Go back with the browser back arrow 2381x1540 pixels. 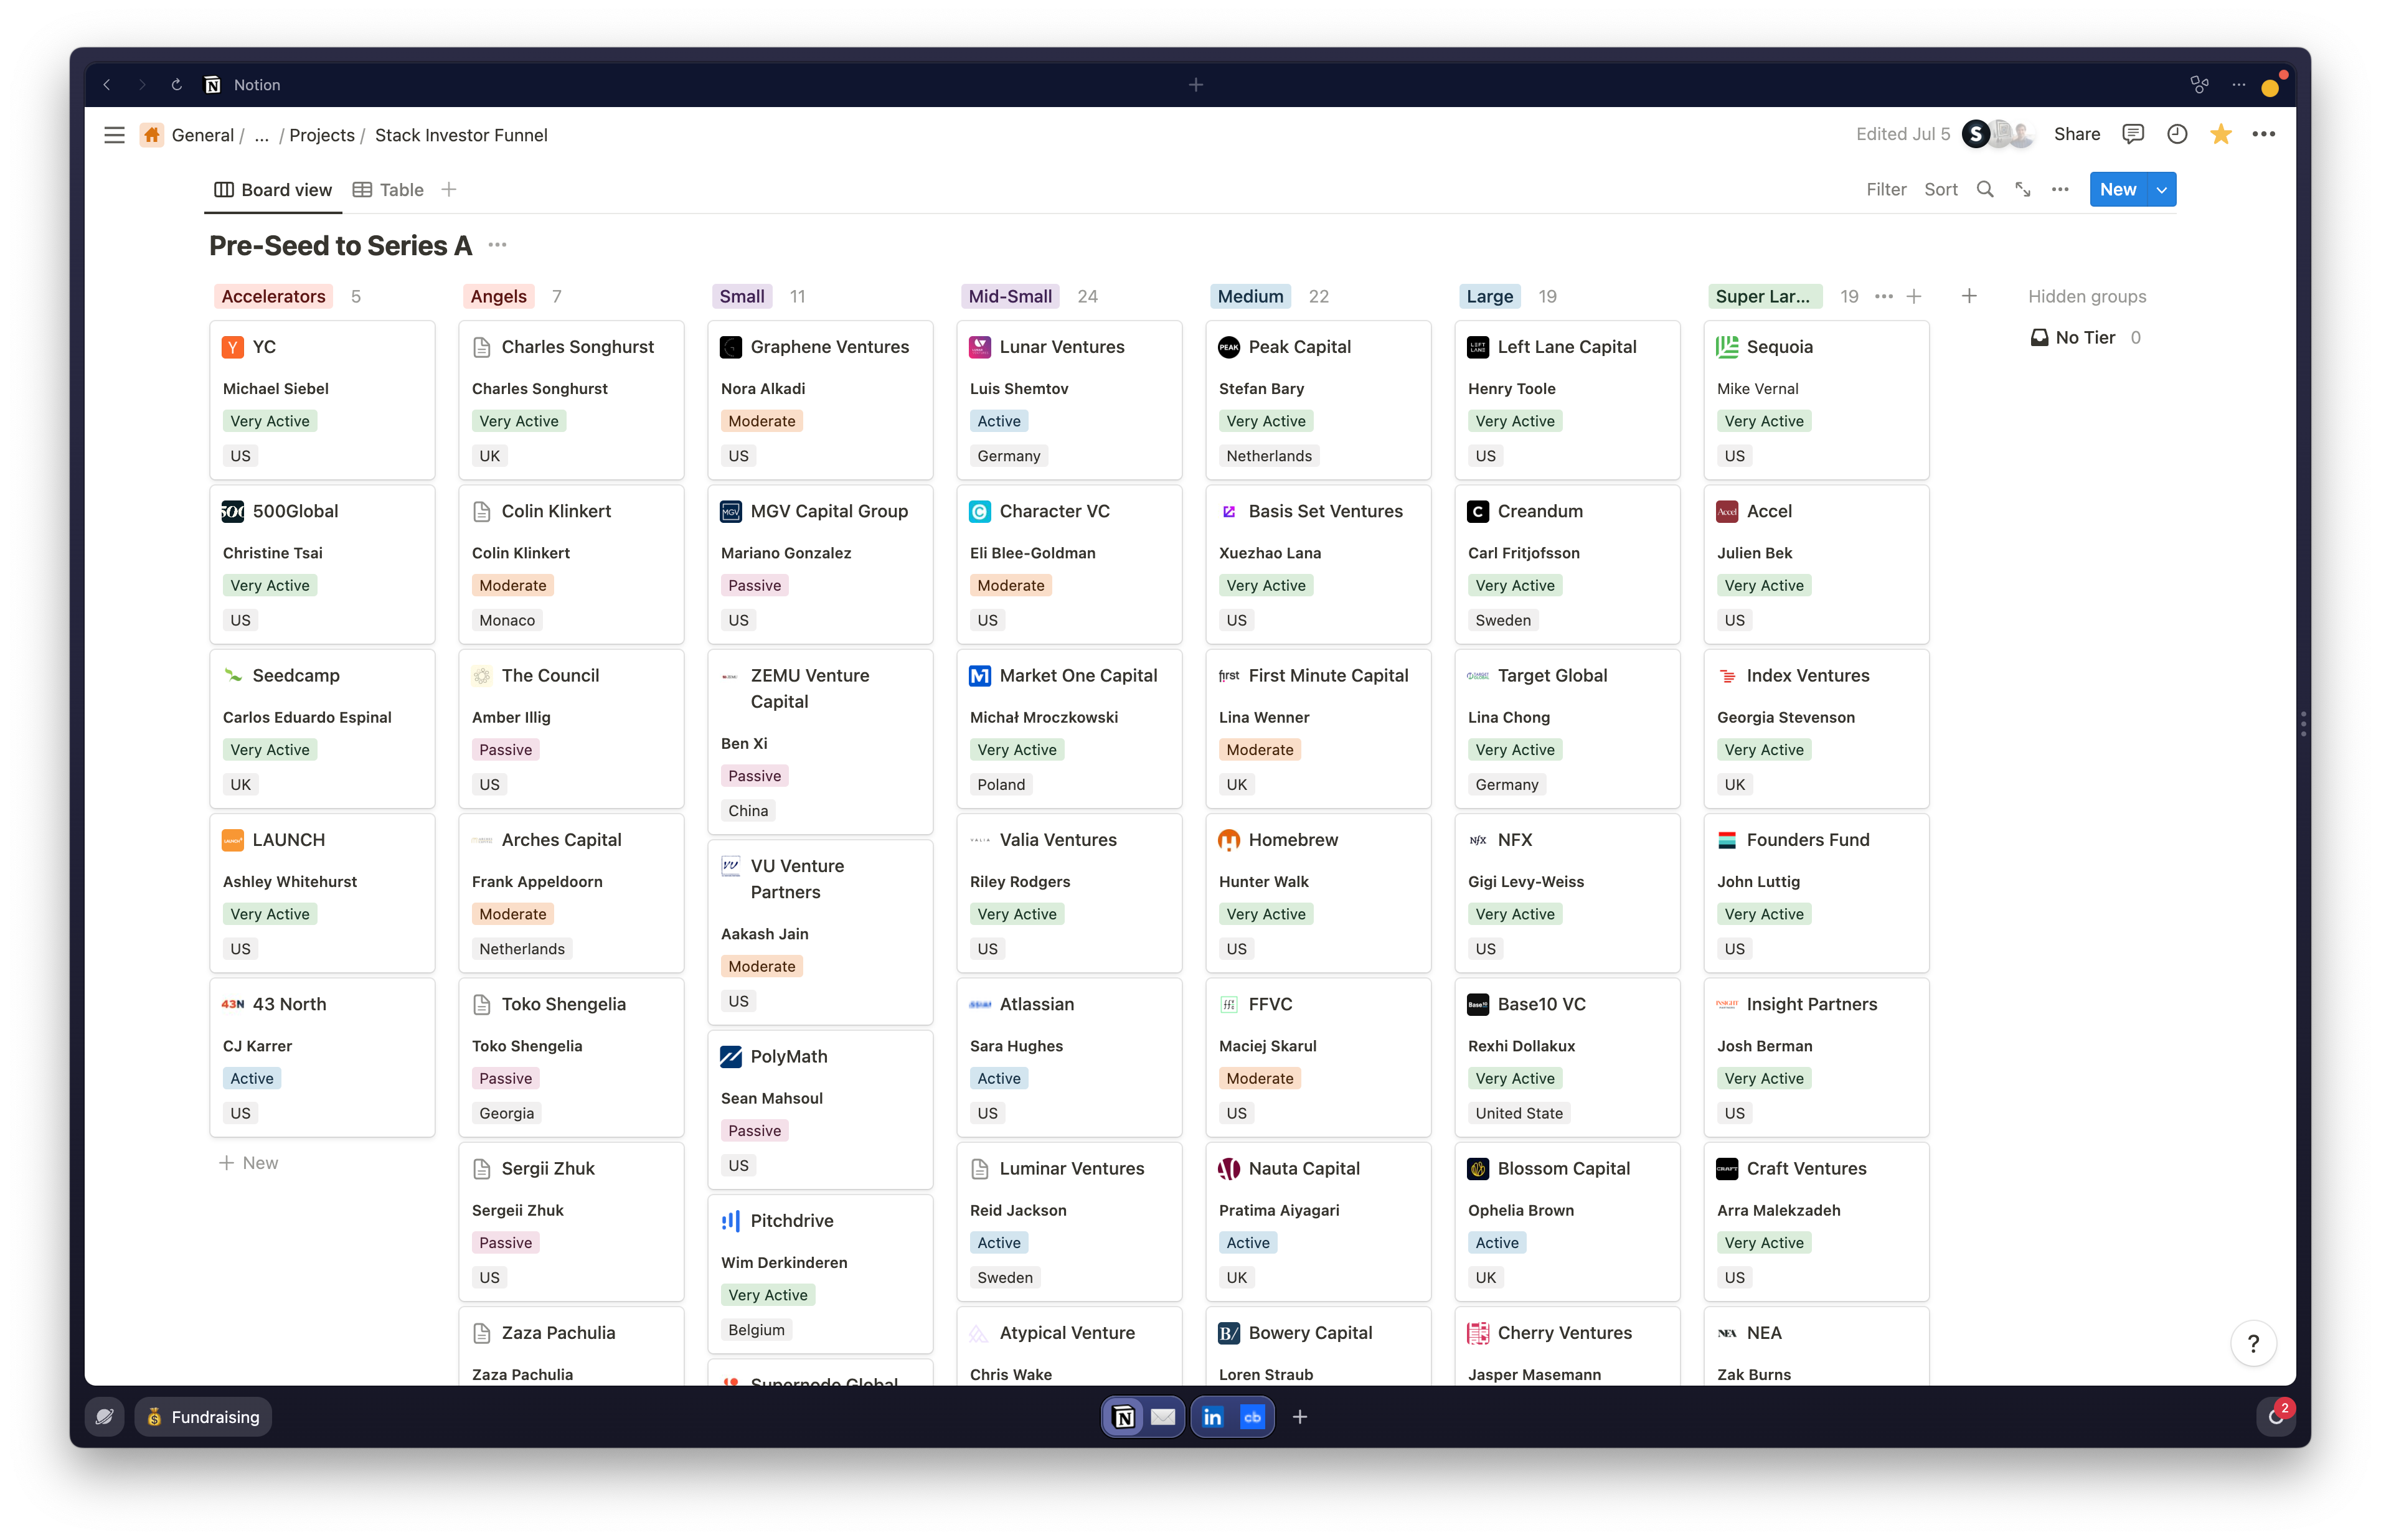(107, 85)
